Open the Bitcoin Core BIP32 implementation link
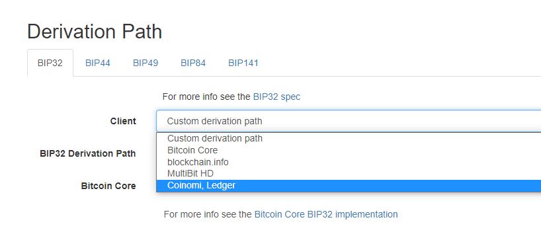The image size is (541, 238). (326, 215)
